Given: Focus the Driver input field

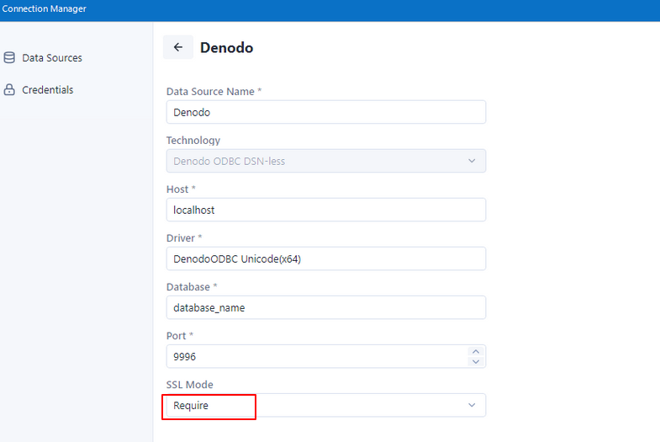Looking at the screenshot, I should point(326,258).
